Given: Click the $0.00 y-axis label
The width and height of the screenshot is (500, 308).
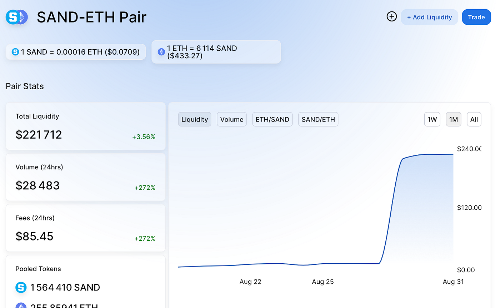Looking at the screenshot, I should coord(466,270).
